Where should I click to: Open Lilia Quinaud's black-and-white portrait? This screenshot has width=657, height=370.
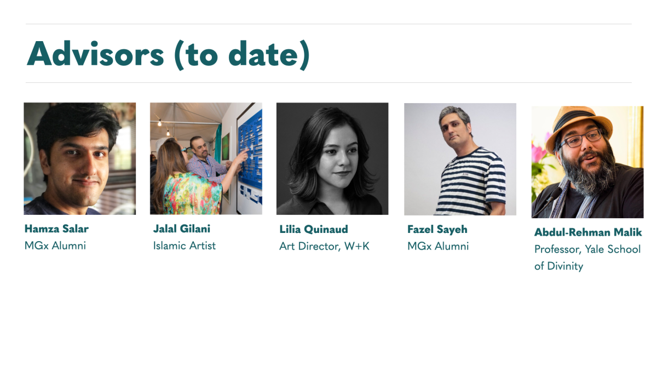332,158
